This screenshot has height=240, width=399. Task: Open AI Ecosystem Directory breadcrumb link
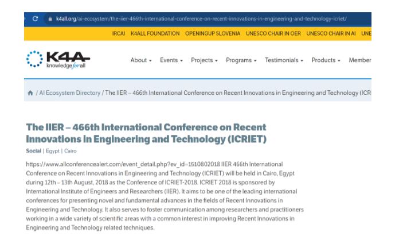(70, 93)
